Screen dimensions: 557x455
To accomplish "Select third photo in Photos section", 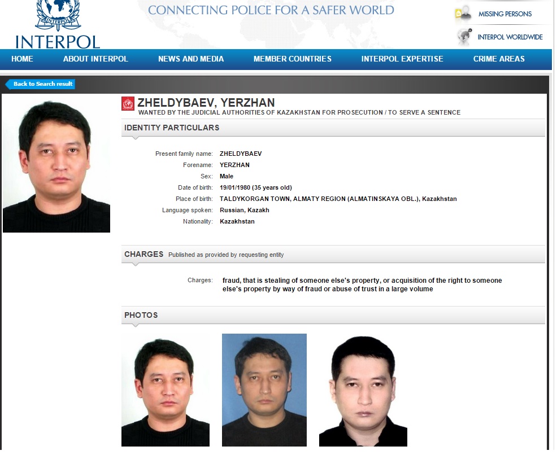I will (363, 390).
